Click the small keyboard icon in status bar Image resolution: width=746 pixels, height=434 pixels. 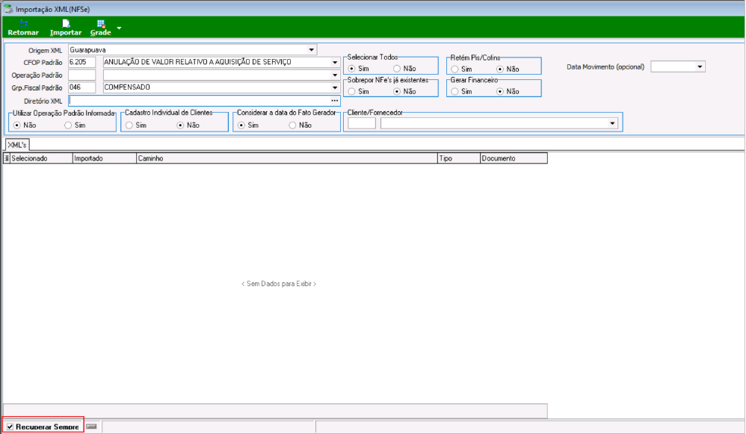(x=92, y=427)
